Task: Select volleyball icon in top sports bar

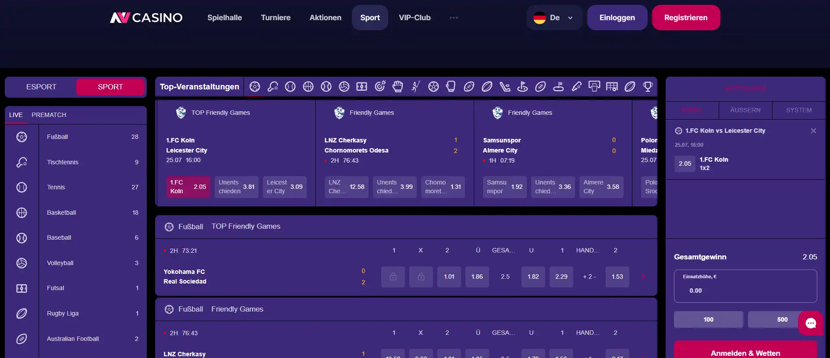Action: click(344, 86)
